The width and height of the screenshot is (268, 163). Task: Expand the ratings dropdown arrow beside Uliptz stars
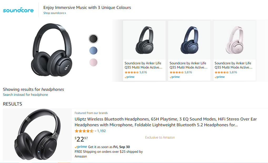[x=95, y=131]
